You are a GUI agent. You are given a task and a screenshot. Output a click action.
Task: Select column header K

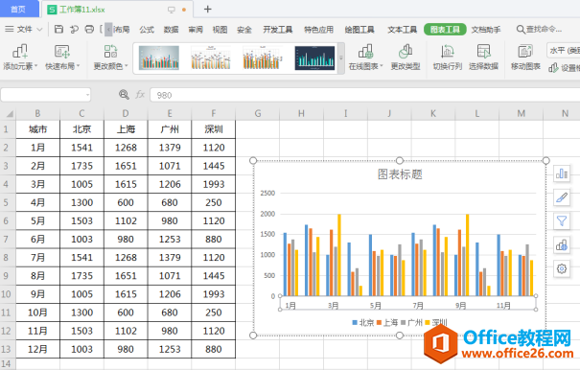point(433,113)
